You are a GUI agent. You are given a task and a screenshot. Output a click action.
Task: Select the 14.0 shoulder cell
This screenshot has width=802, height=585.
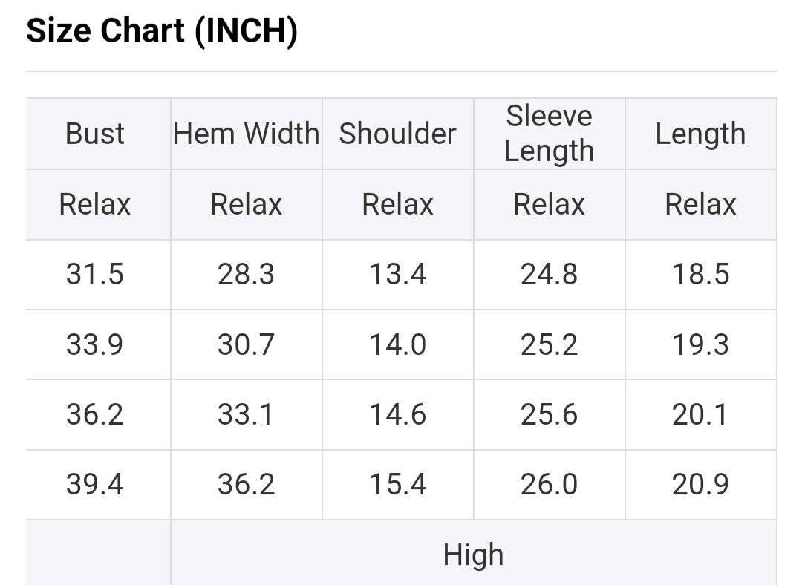point(397,344)
